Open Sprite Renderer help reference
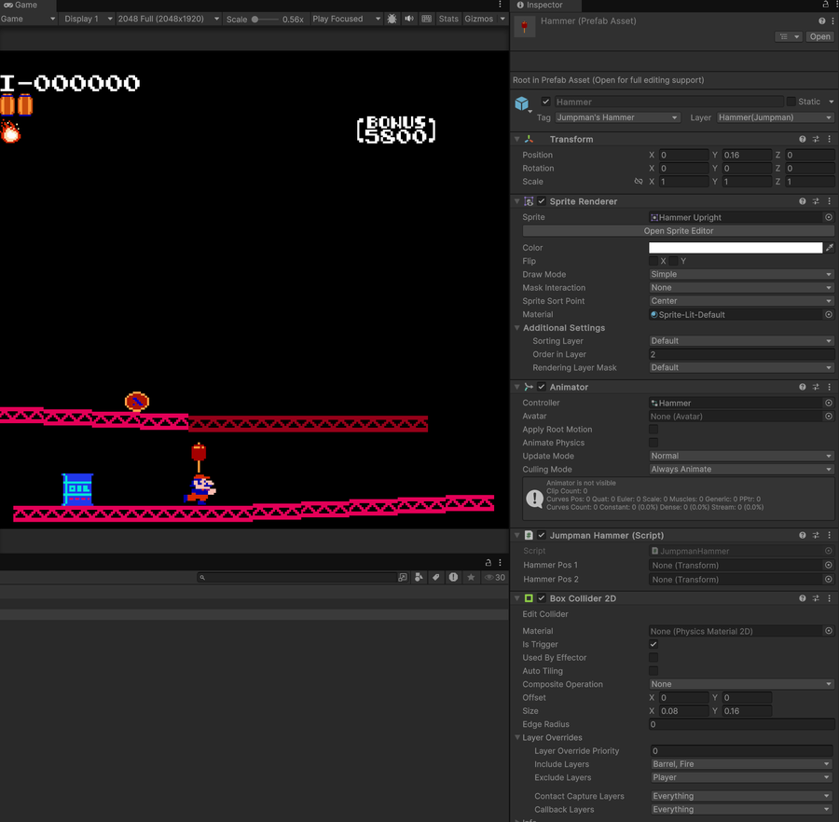The width and height of the screenshot is (839, 822). (x=803, y=201)
